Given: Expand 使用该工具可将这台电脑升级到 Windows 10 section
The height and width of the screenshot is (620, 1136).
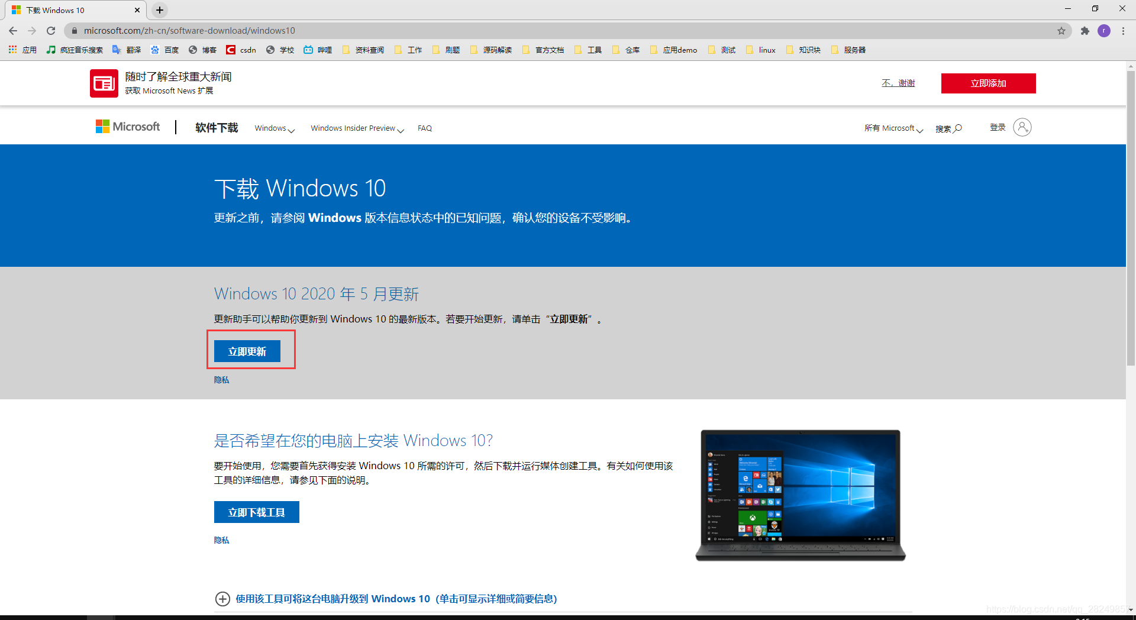Looking at the screenshot, I should (386, 599).
